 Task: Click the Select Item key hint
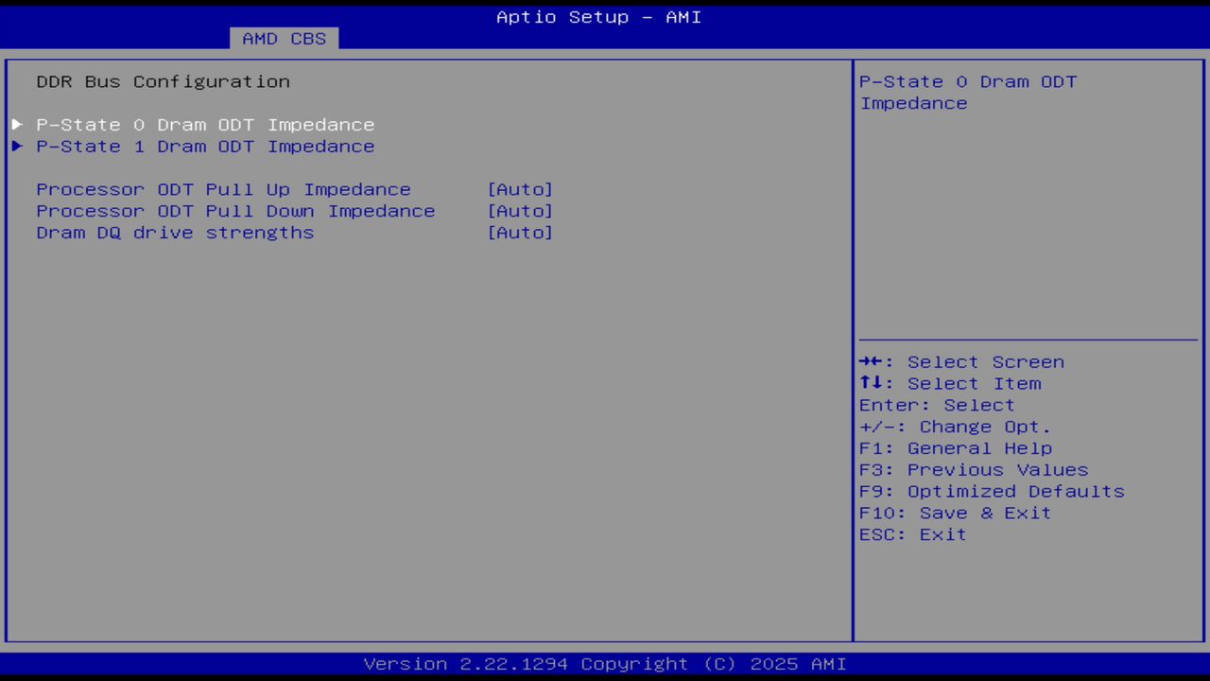tap(950, 384)
